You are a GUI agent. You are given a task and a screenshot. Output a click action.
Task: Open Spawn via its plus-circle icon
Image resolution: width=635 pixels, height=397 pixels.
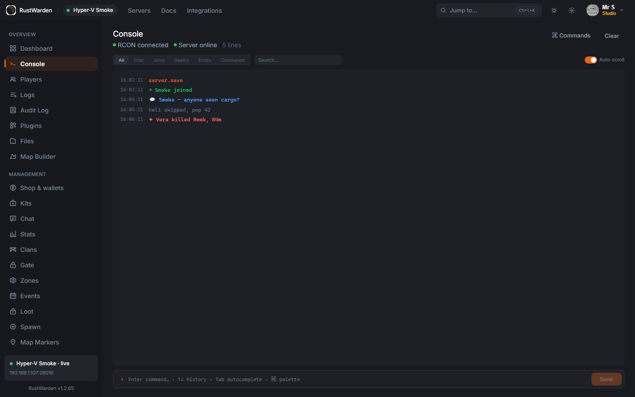[13, 327]
